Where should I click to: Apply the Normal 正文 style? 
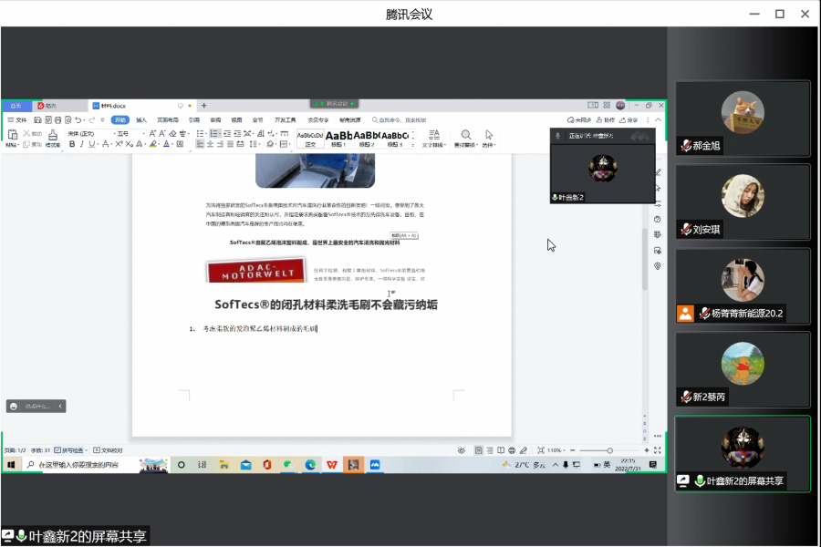coord(310,139)
